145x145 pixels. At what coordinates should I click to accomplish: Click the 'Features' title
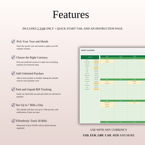(71, 15)
